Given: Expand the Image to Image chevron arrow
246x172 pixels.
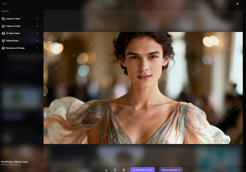Looking at the screenshot, I should pyautogui.click(x=37, y=26).
